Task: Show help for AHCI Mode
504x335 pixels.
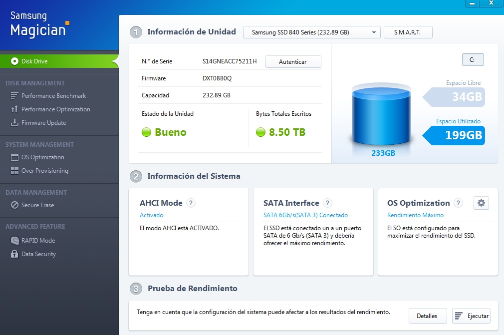Action: (191, 203)
